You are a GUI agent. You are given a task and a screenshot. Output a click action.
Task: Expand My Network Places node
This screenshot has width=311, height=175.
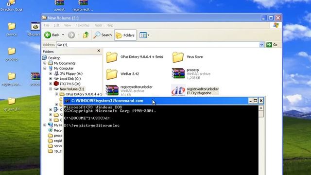click(45, 125)
